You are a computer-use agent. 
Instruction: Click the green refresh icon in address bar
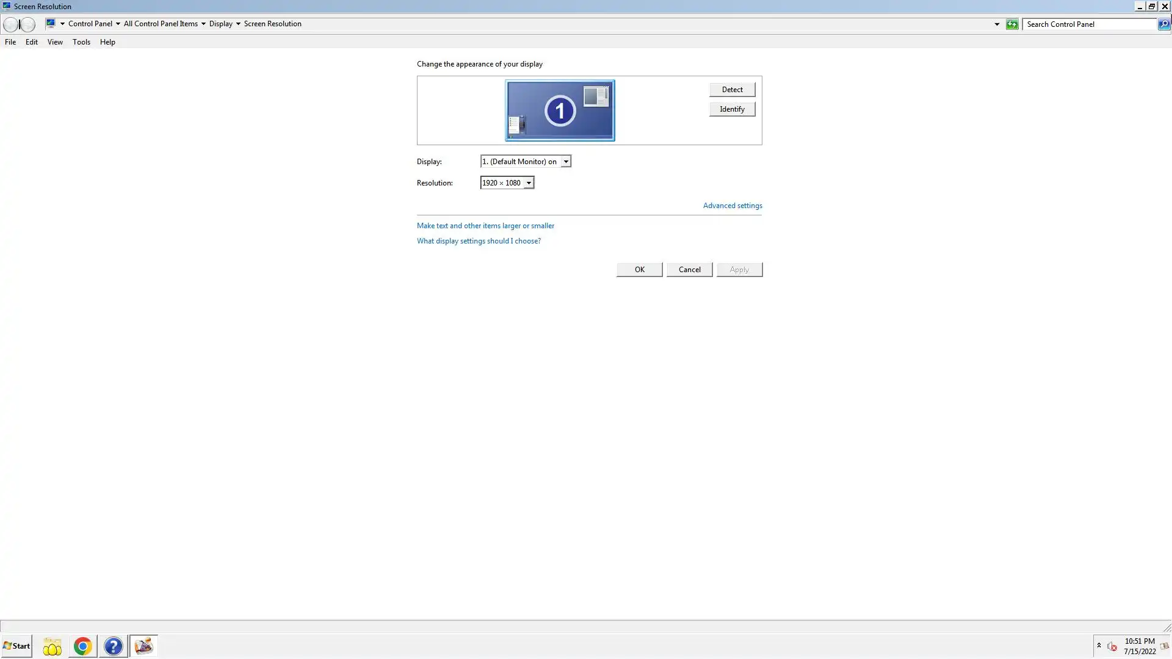point(1012,24)
